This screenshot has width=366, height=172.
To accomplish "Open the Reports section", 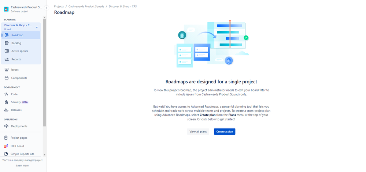I will tap(21, 59).
